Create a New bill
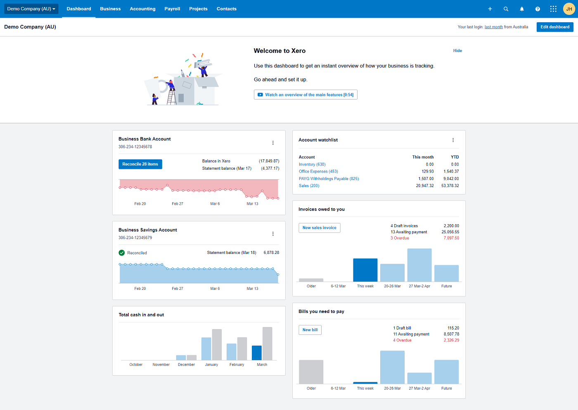 pos(310,329)
